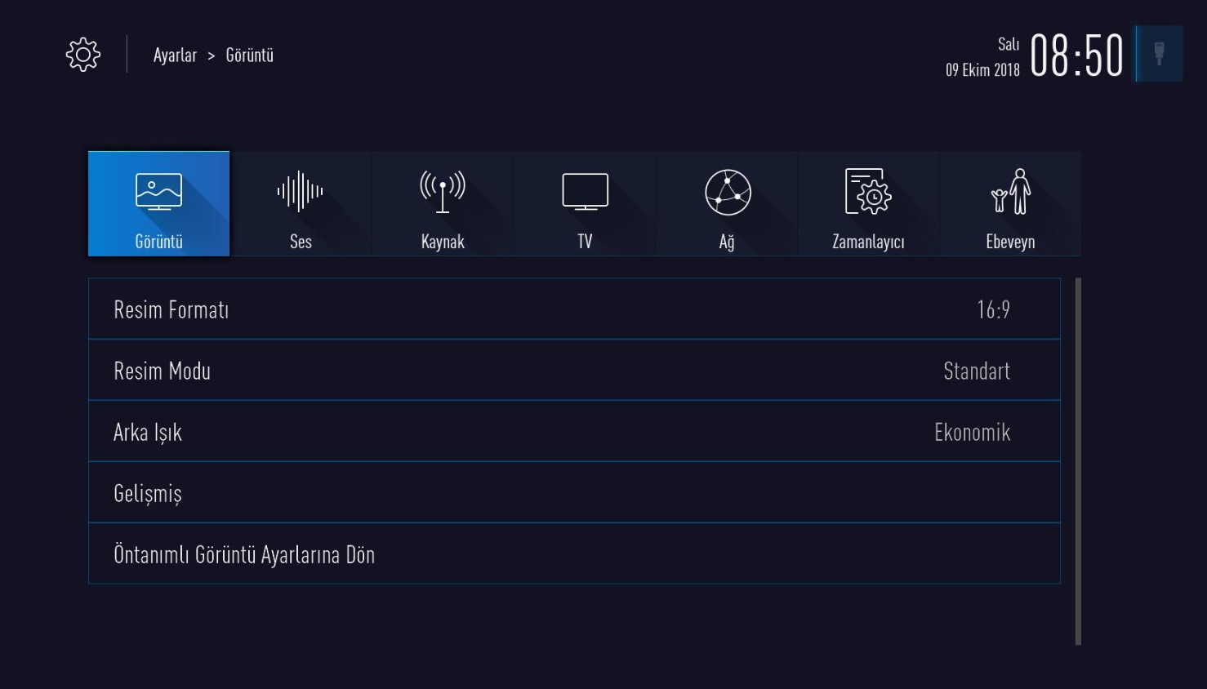
Task: Click the TV screen icon
Action: pos(585,192)
